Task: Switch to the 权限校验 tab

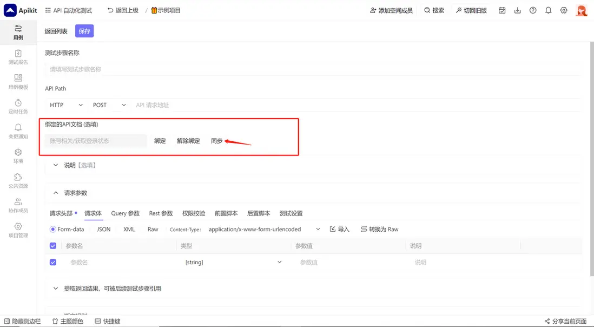Action: [x=194, y=213]
